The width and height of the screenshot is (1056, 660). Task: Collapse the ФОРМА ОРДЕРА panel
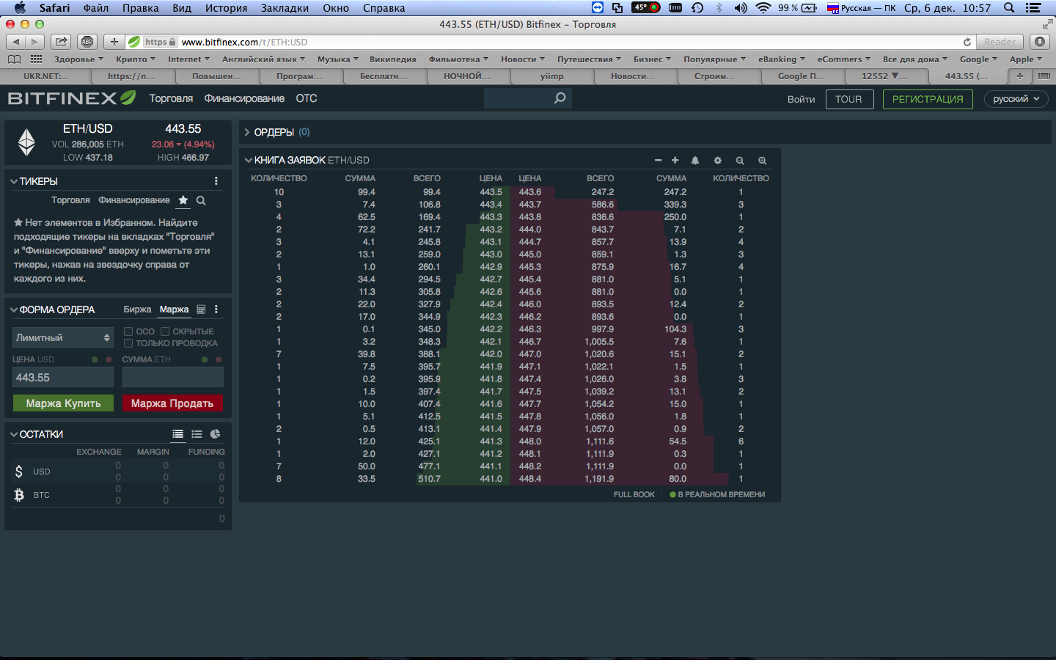14,309
